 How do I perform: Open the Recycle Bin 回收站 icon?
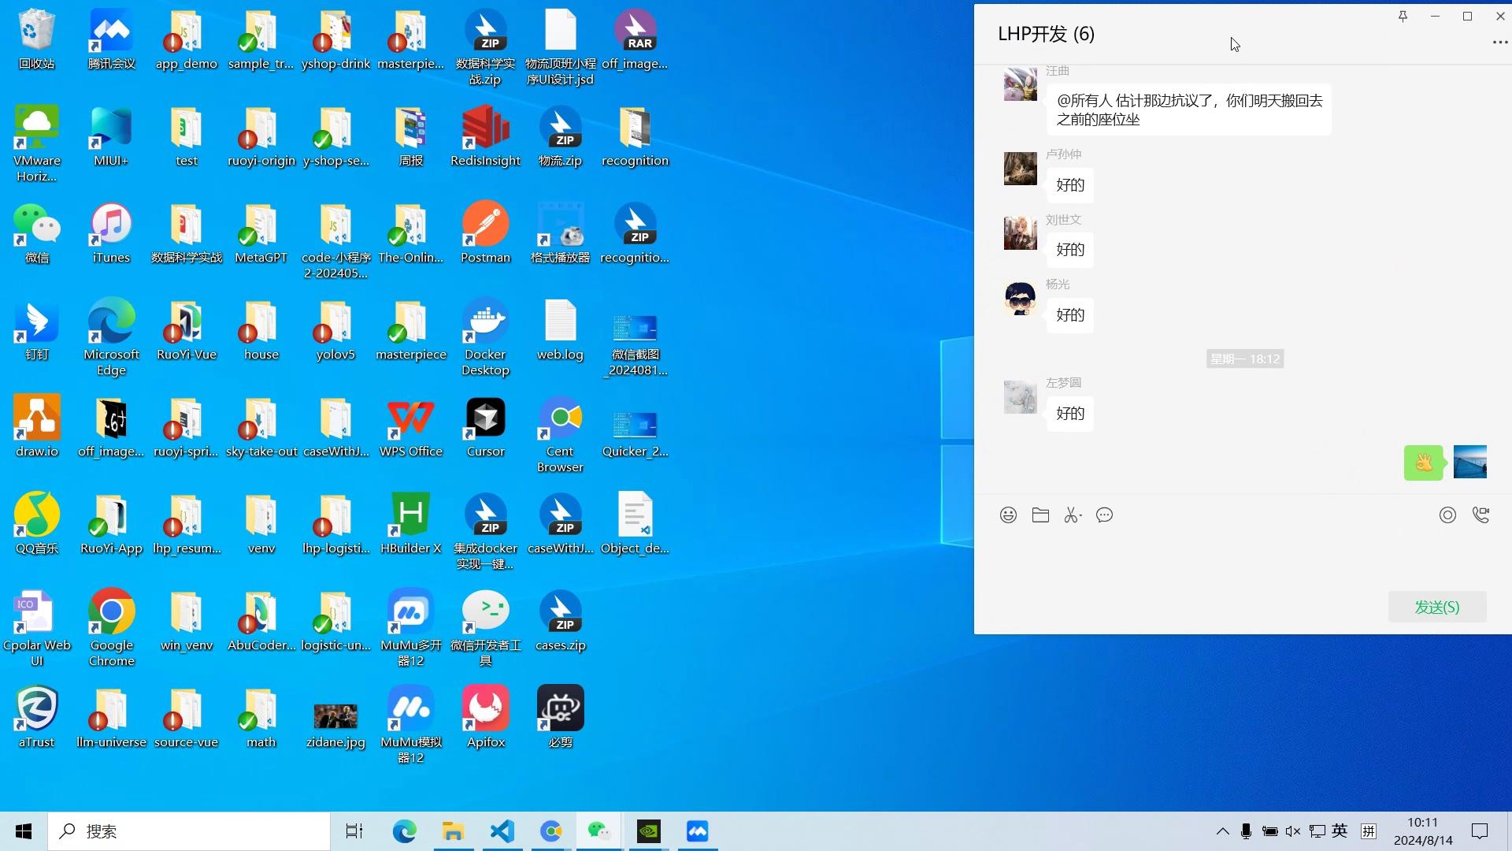tap(36, 39)
